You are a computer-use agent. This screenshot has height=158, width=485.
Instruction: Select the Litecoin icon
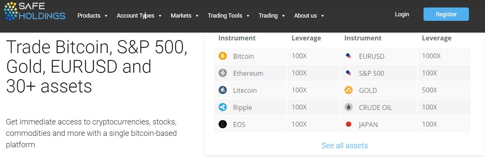pyautogui.click(x=223, y=90)
